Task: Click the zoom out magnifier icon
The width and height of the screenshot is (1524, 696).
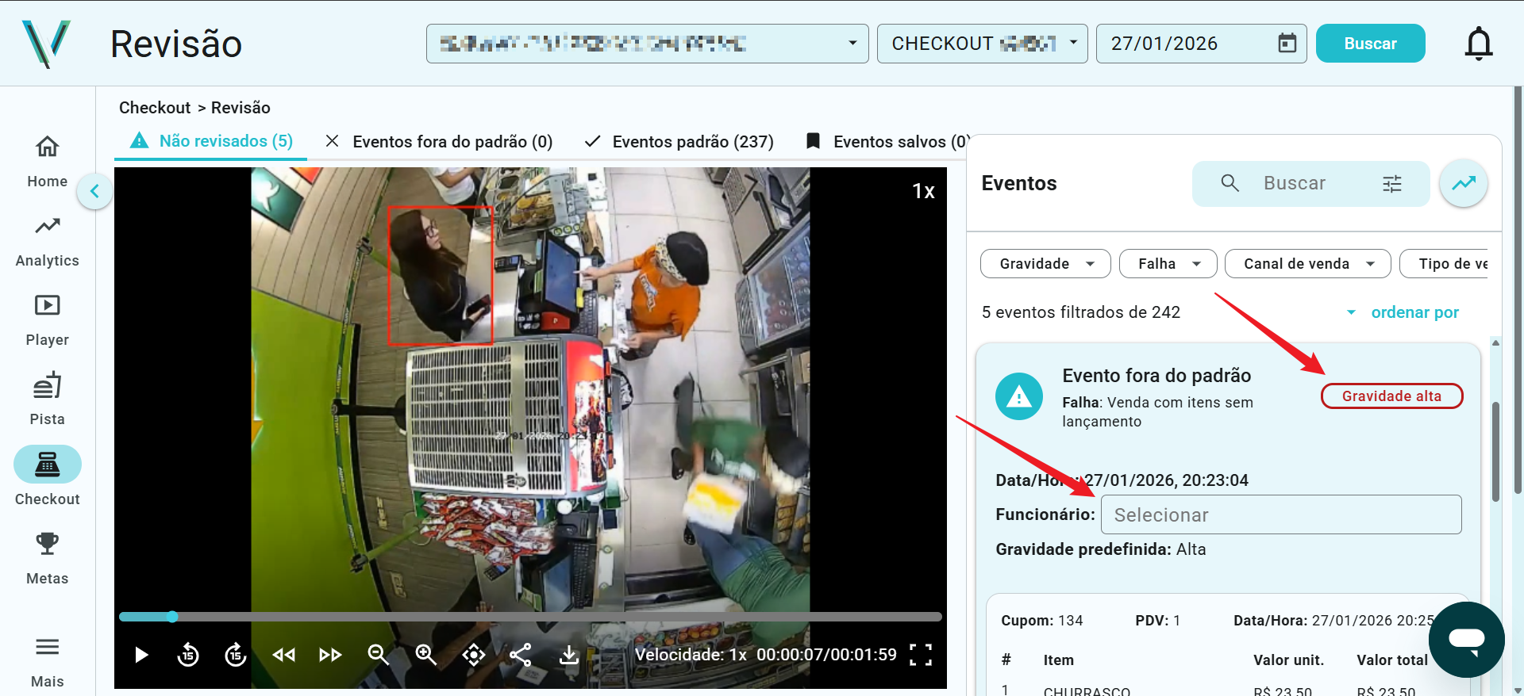Action: pyautogui.click(x=378, y=655)
